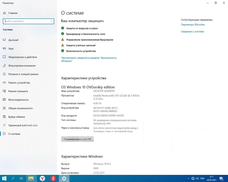This screenshot has width=228, height=182.
Task: Open Питание и спящий режим section
Action: click(x=28, y=74)
